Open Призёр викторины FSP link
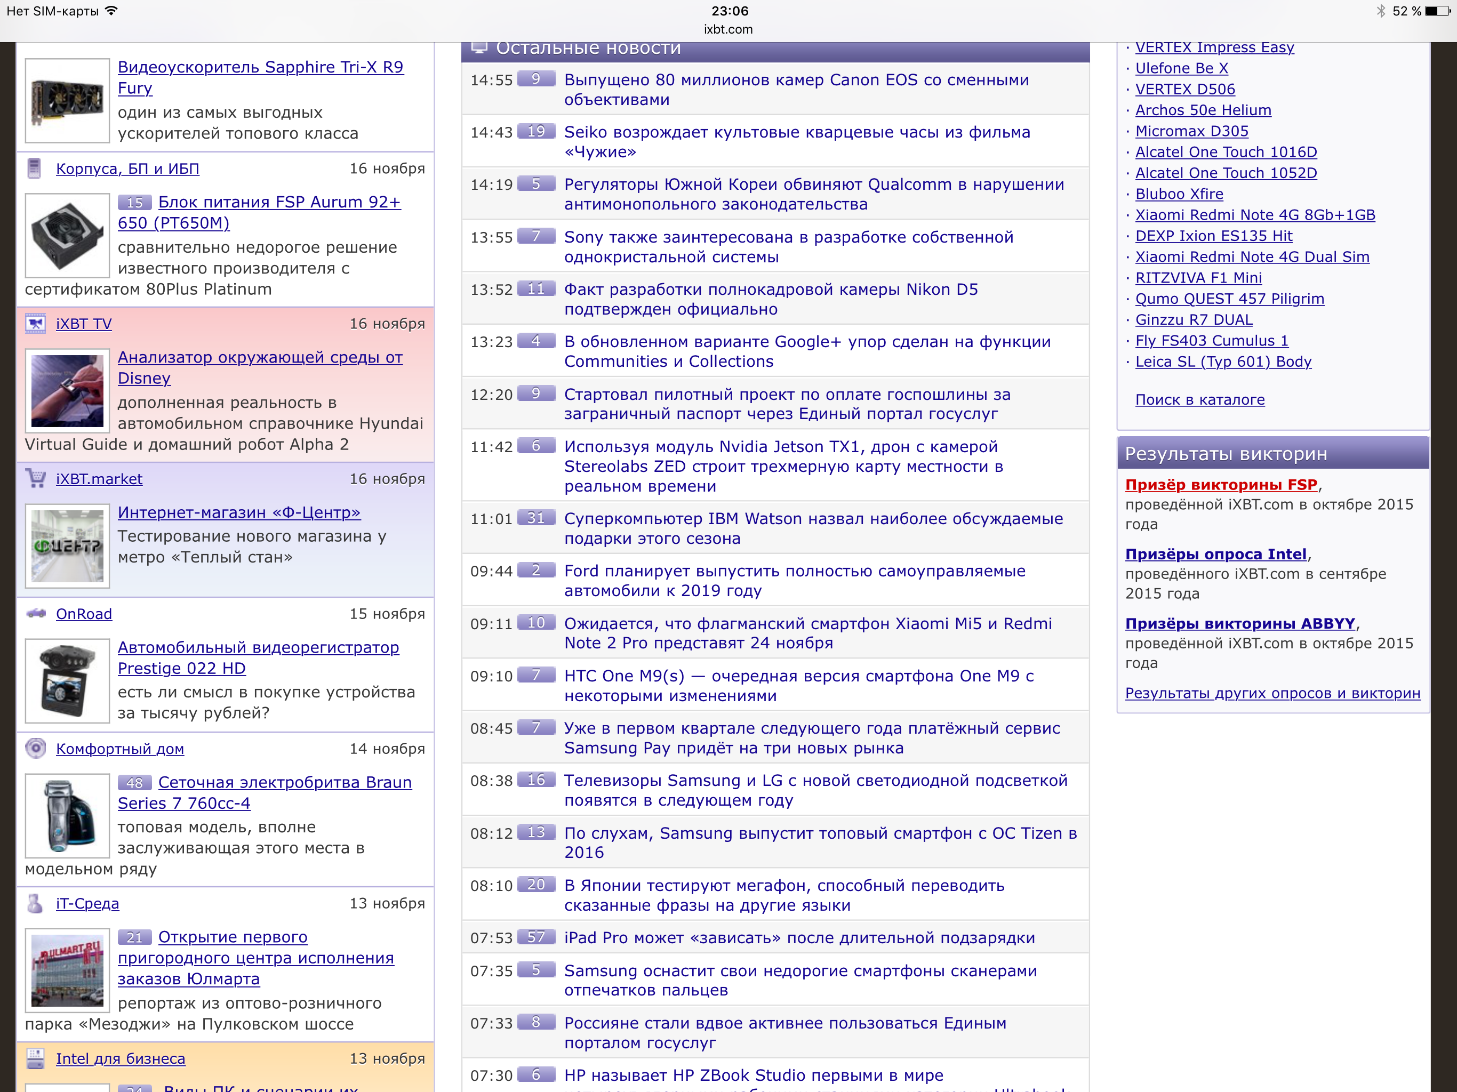 (x=1221, y=485)
